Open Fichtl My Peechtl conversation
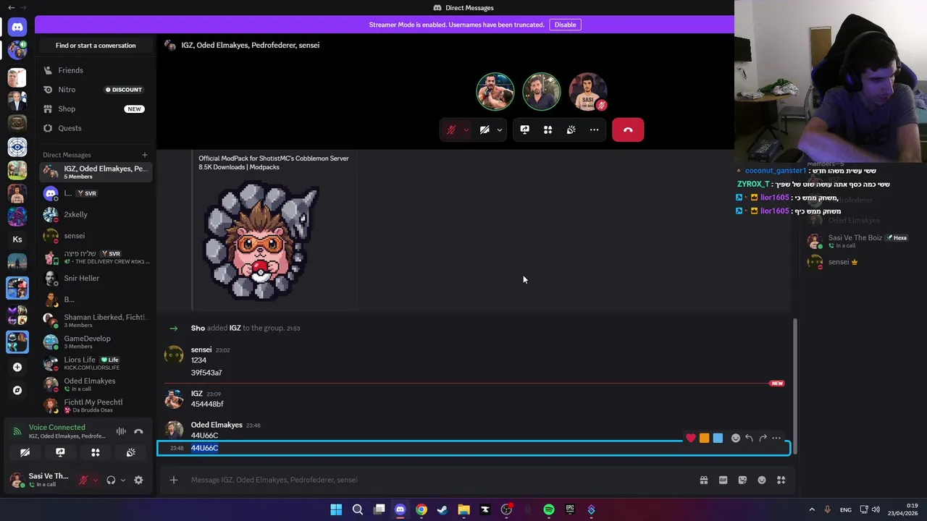The height and width of the screenshot is (521, 927). tap(96, 405)
